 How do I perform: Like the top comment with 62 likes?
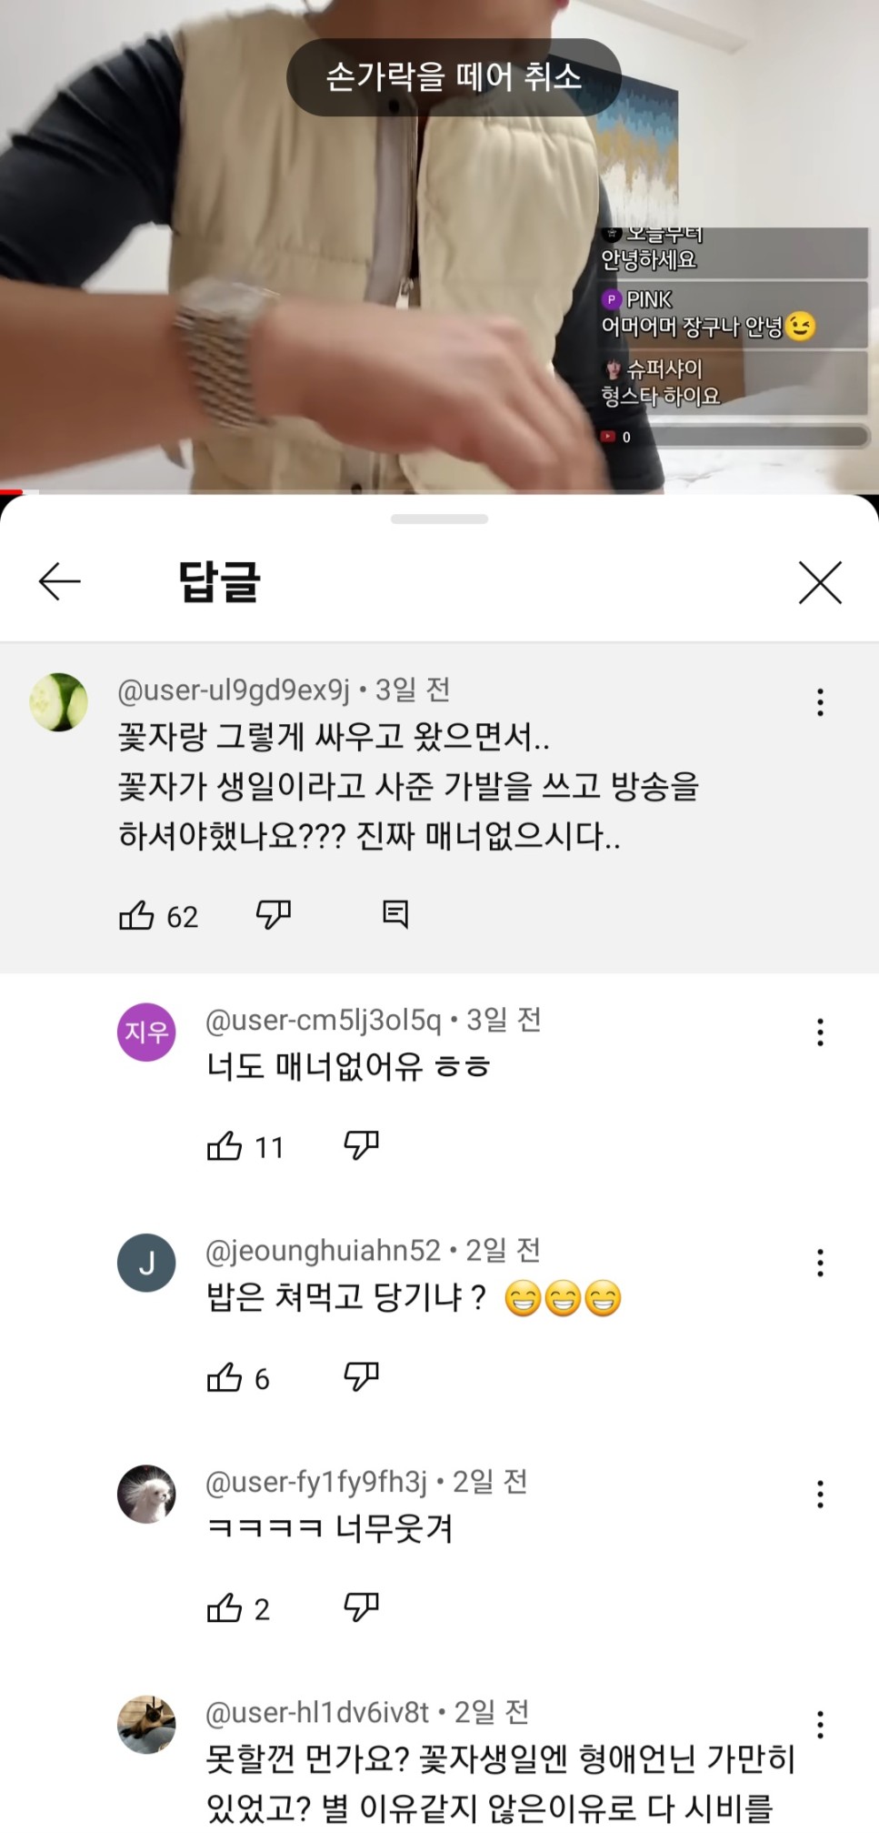(x=137, y=915)
